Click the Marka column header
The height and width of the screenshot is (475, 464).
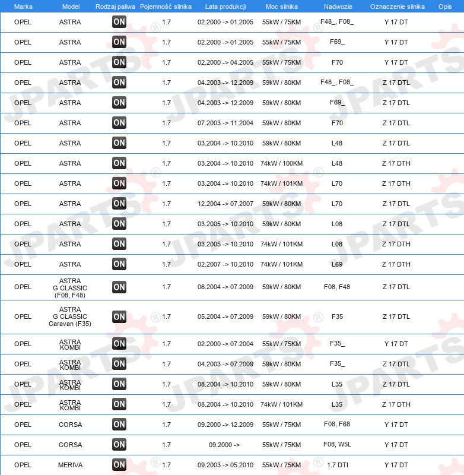pyautogui.click(x=23, y=7)
